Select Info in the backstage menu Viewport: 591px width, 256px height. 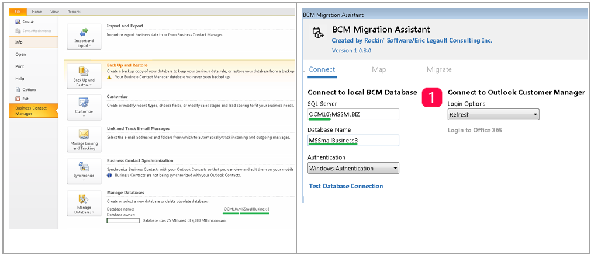coord(33,43)
